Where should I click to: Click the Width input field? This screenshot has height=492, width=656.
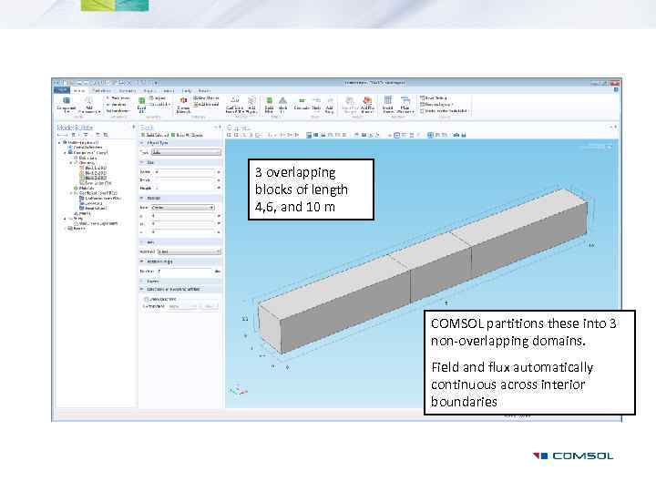tap(184, 172)
